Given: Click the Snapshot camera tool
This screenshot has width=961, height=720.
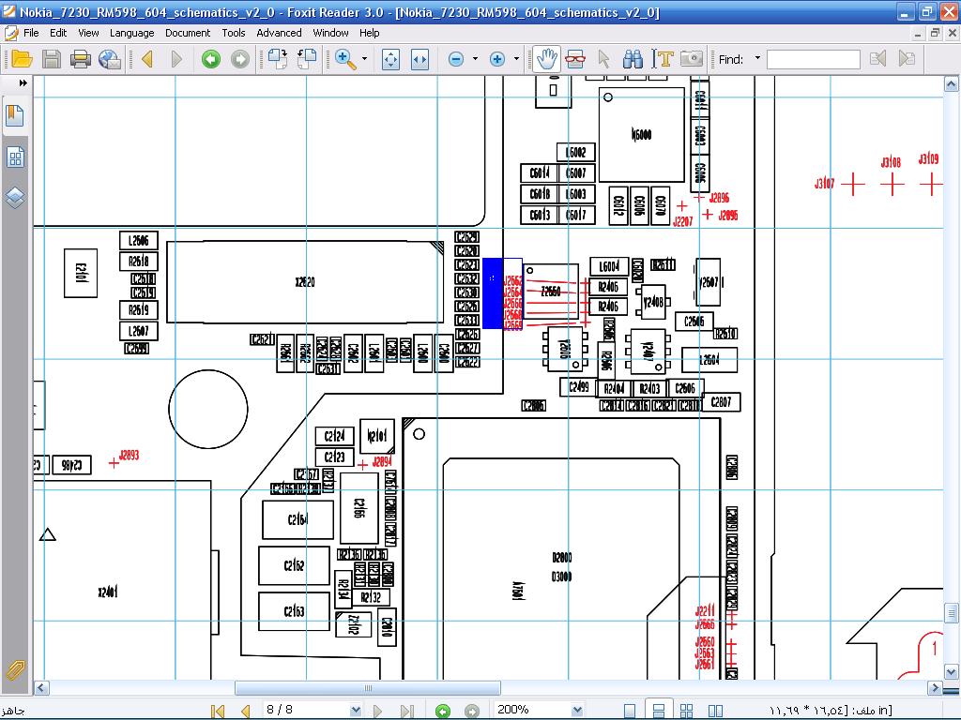Looking at the screenshot, I should [692, 59].
